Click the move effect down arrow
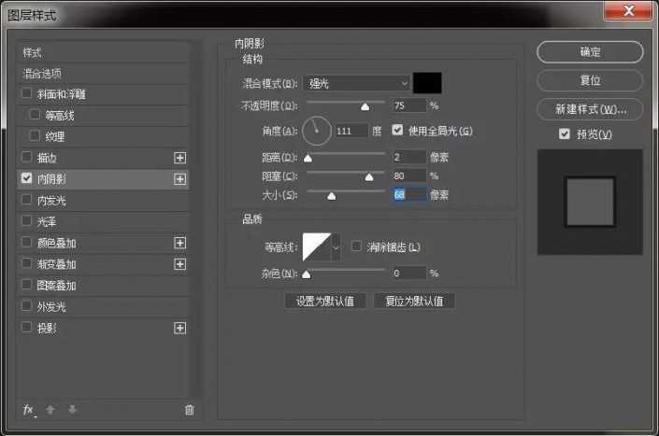659x436 pixels. 71,409
